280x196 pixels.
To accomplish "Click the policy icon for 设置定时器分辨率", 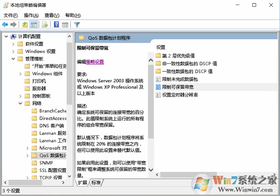I will tap(158, 95).
